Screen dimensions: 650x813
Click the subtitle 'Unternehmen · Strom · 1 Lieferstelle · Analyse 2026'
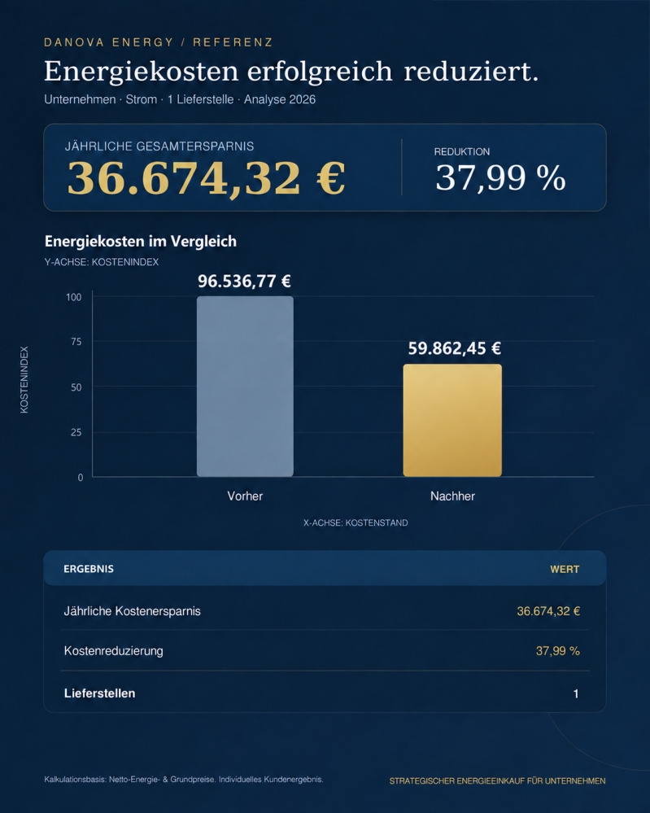pyautogui.click(x=180, y=99)
